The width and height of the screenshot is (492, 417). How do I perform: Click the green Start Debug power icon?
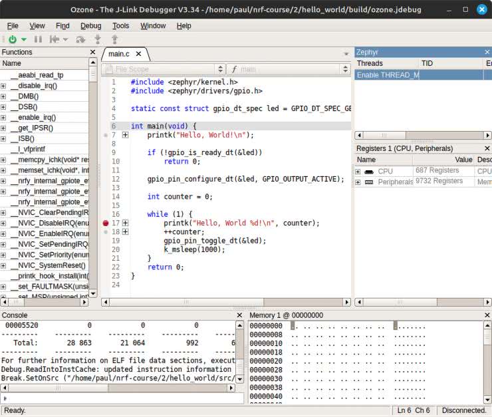click(x=12, y=39)
